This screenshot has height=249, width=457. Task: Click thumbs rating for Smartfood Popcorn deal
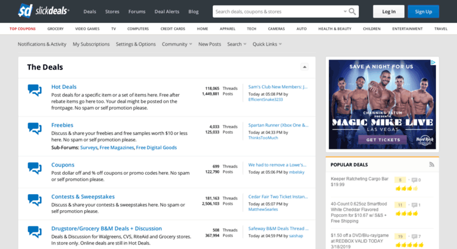point(406,214)
